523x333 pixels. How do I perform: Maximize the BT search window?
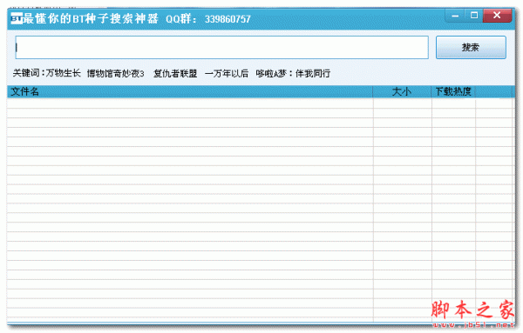(474, 16)
